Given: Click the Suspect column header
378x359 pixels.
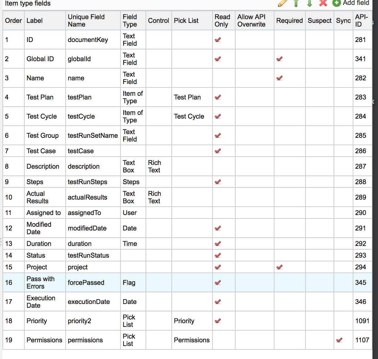Looking at the screenshot, I should (x=319, y=21).
